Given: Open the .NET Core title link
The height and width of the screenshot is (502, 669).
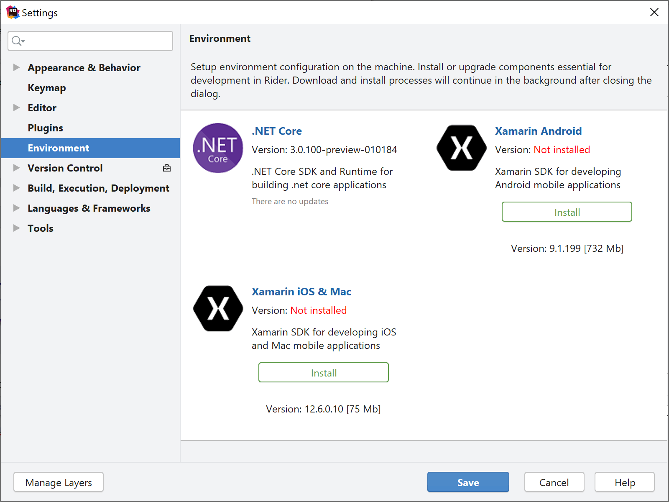Looking at the screenshot, I should pyautogui.click(x=277, y=131).
